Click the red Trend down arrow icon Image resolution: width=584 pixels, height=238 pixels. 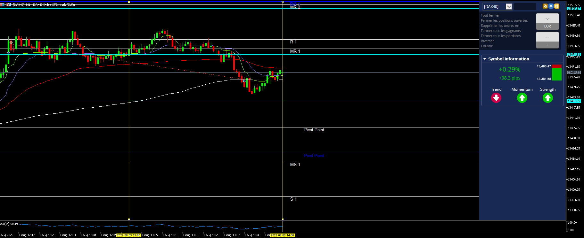point(496,98)
